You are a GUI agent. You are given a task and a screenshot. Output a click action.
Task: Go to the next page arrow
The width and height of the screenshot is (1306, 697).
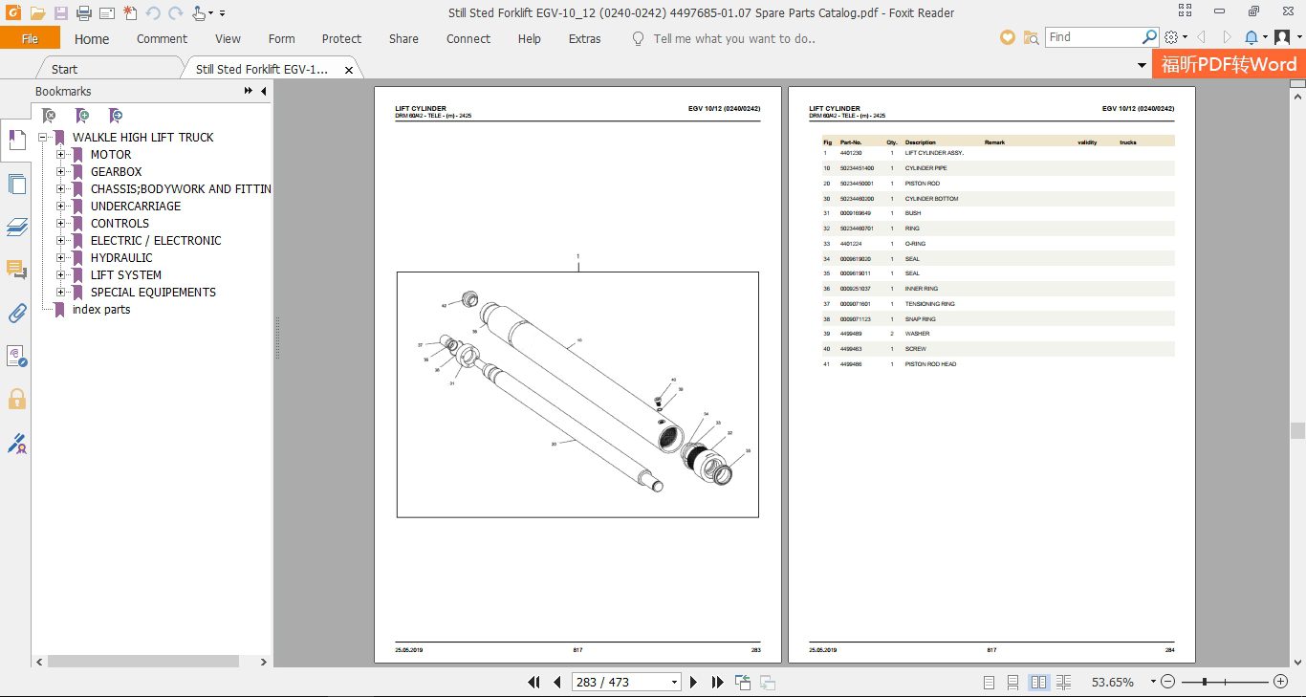[x=694, y=683]
